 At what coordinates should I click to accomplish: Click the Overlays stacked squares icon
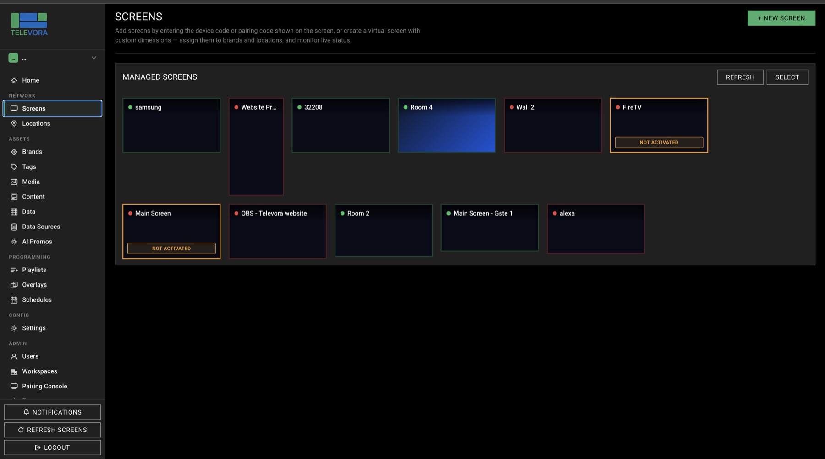pyautogui.click(x=14, y=285)
